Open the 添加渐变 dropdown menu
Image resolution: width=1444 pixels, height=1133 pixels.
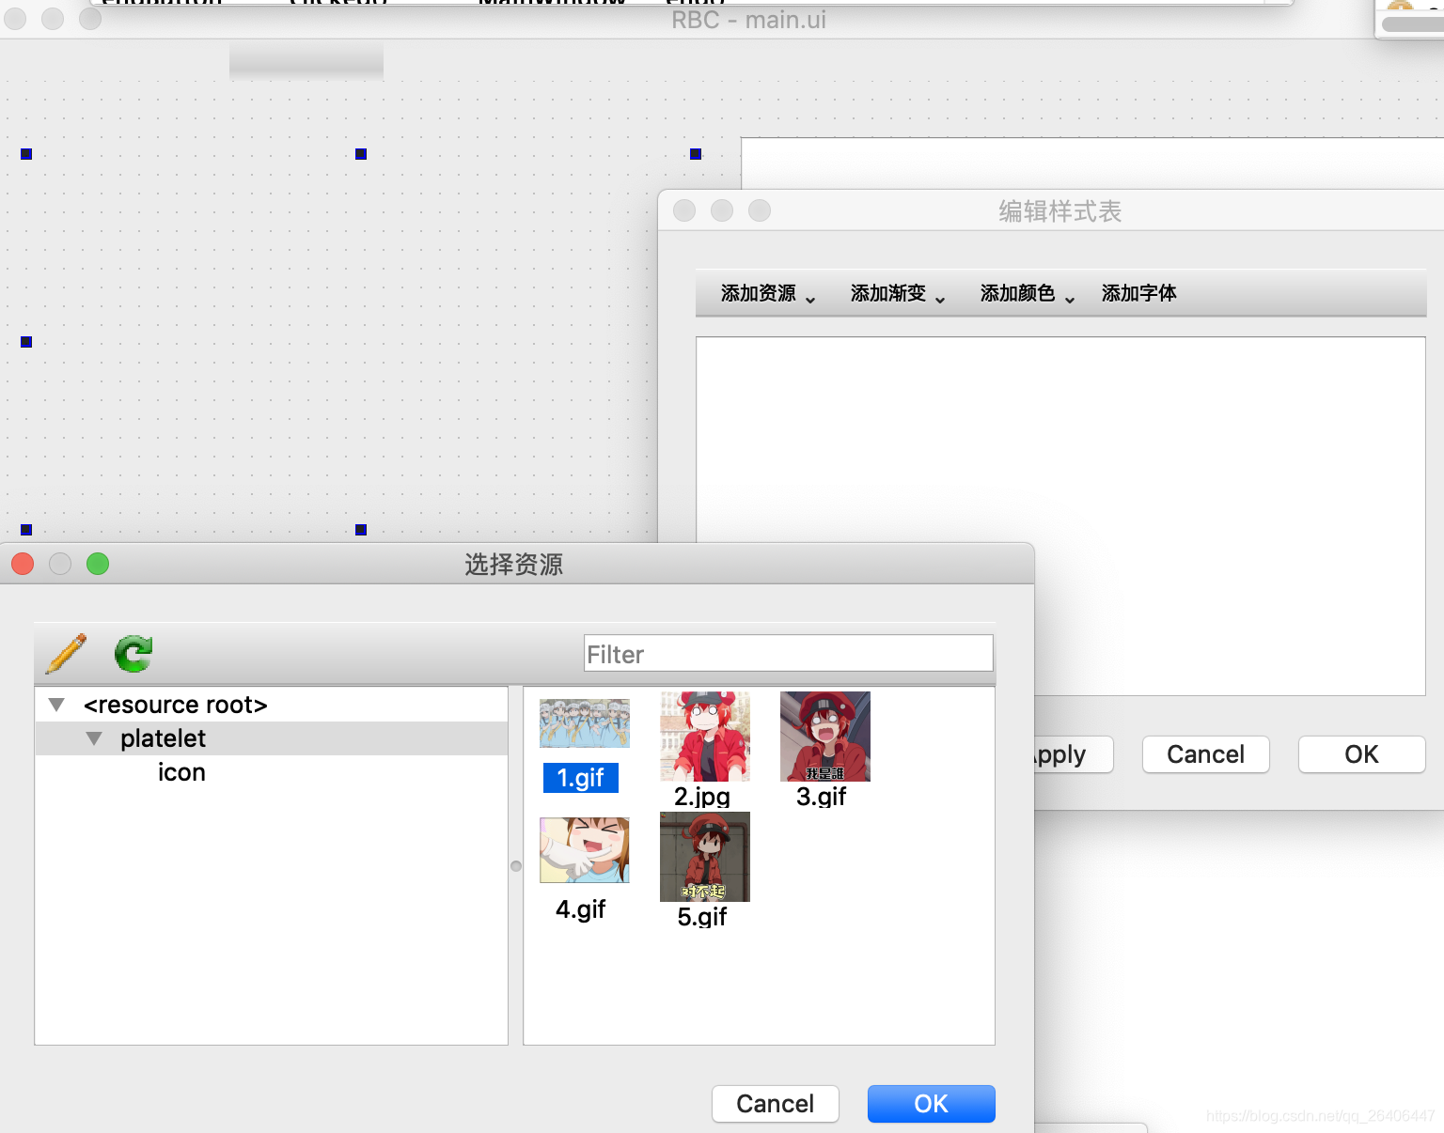898,294
